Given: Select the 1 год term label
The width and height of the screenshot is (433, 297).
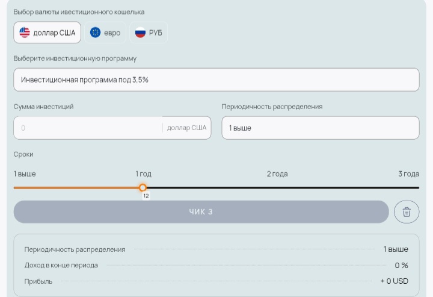Looking at the screenshot, I should pyautogui.click(x=143, y=174).
